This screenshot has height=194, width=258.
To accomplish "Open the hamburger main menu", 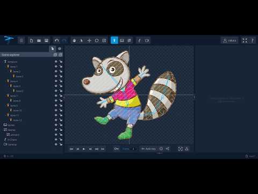I will 21,40.
